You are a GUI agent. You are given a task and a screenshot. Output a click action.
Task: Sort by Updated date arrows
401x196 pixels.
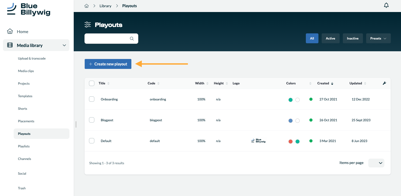point(365,83)
